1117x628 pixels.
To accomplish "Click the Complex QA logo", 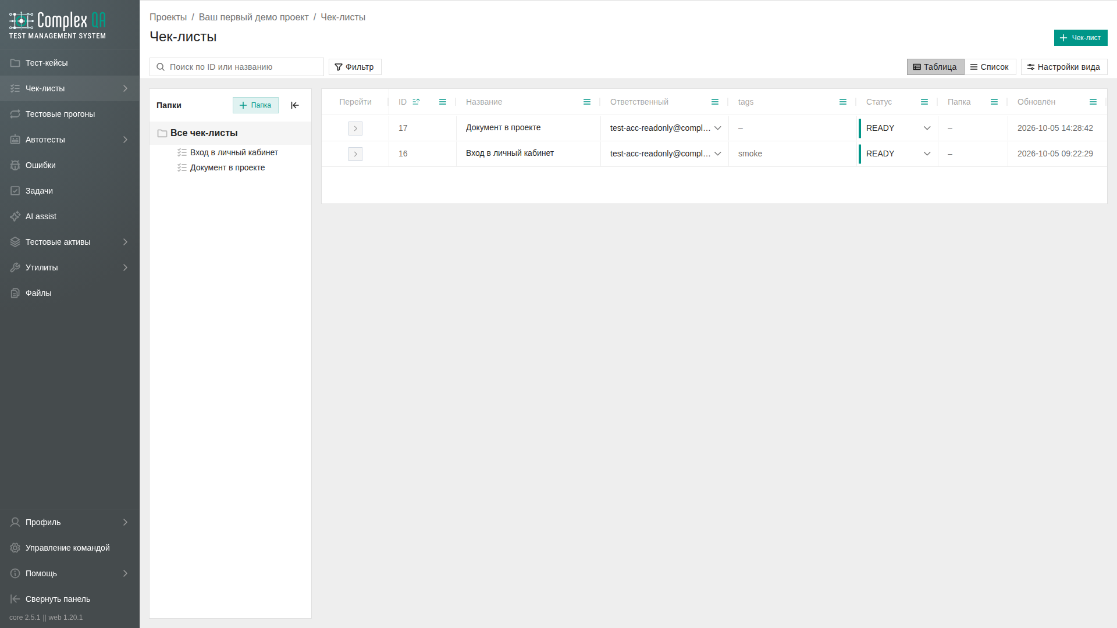I will [x=58, y=25].
